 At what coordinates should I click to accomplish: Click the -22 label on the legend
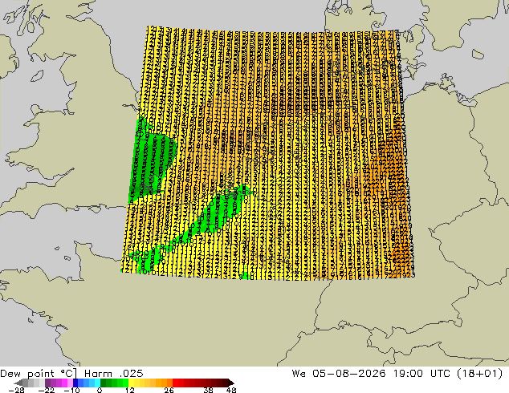pos(47,391)
